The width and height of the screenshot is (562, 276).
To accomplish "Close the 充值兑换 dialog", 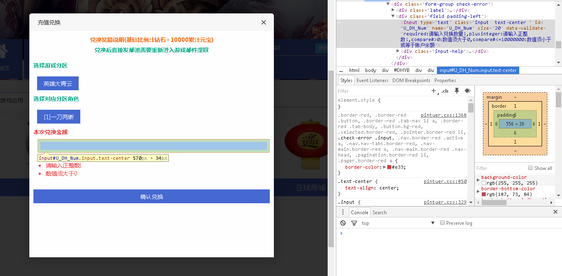I will [264, 22].
